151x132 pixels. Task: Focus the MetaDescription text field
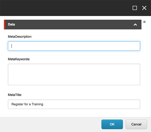tap(74, 46)
